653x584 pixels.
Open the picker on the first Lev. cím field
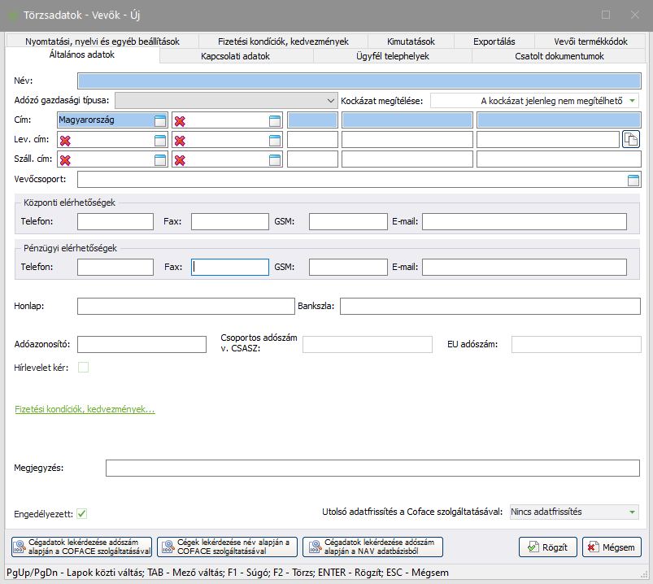tap(160, 140)
